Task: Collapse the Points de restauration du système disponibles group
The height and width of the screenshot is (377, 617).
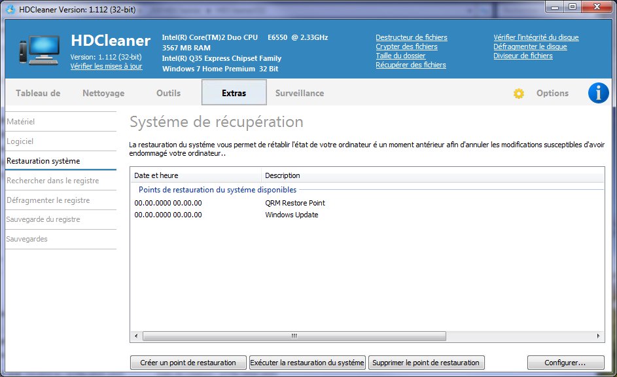Action: pyautogui.click(x=217, y=190)
